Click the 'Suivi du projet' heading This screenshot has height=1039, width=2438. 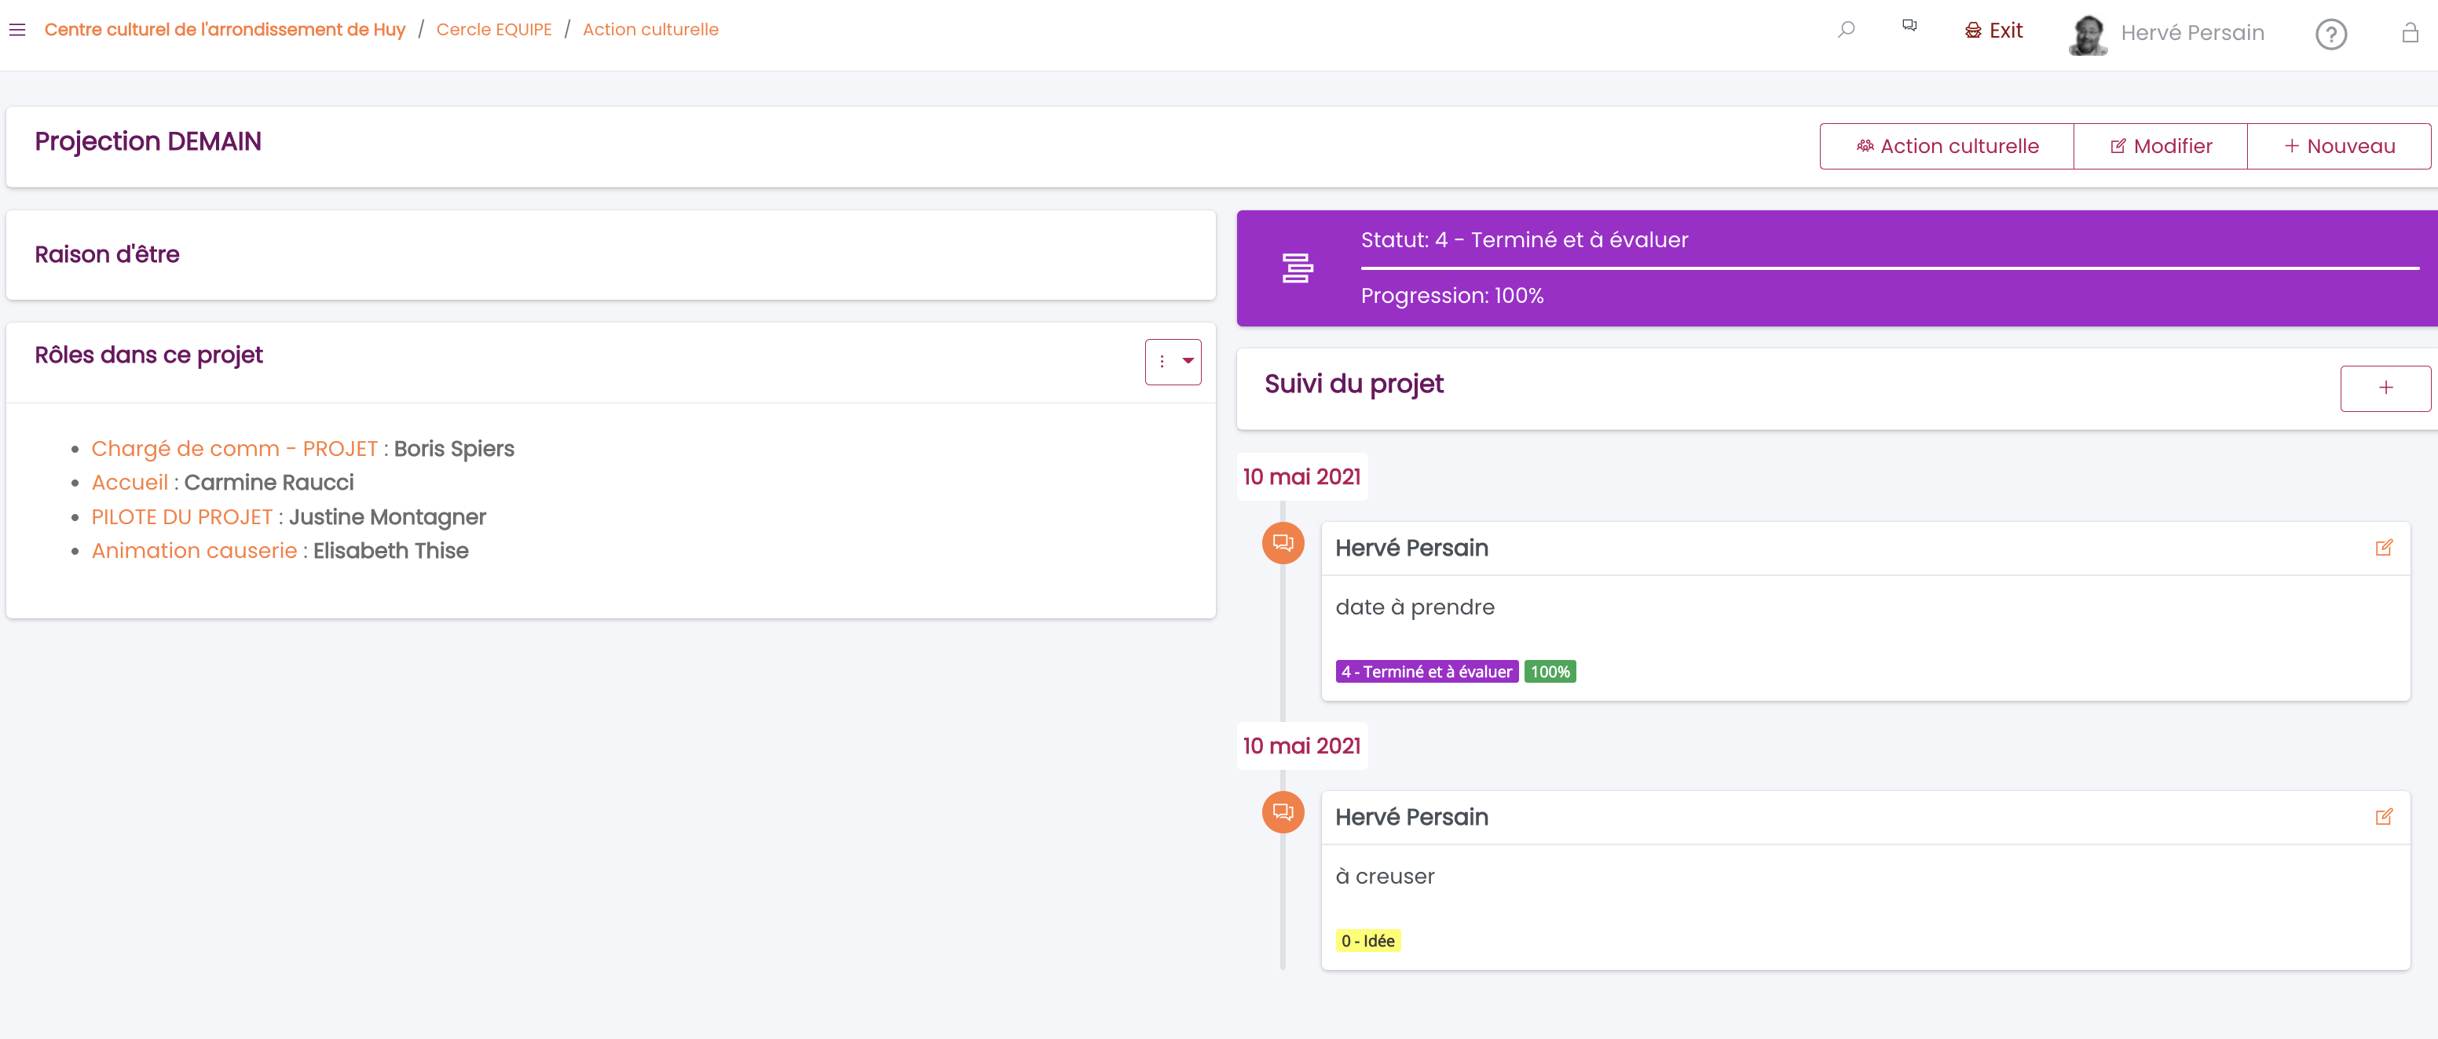point(1353,385)
